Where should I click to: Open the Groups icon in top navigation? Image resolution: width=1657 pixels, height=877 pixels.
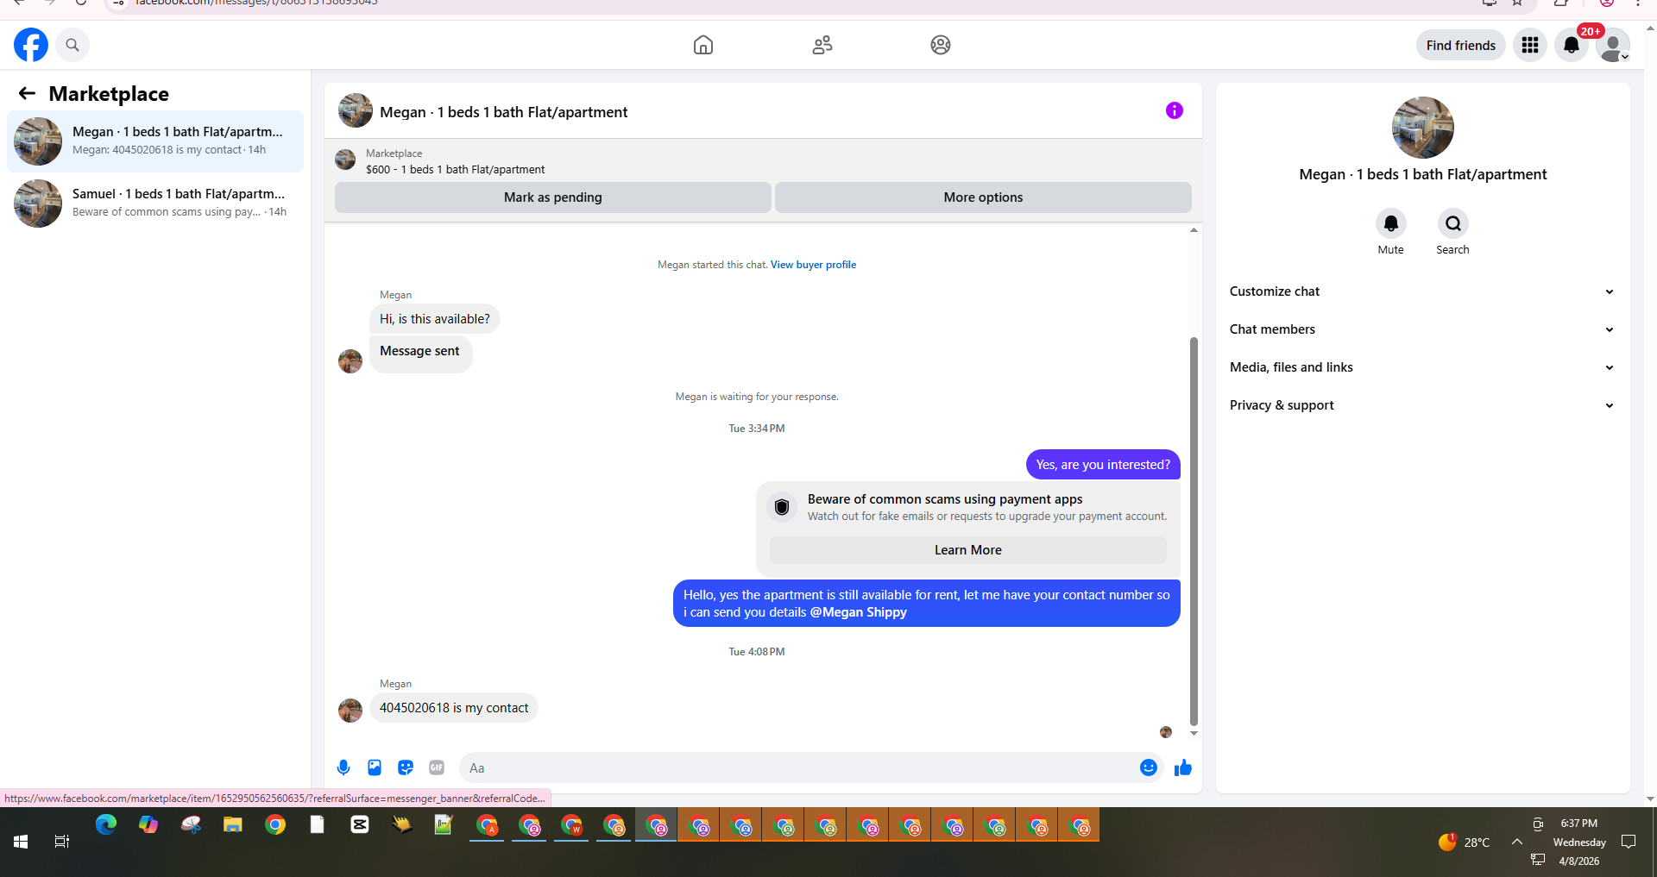pos(941,45)
